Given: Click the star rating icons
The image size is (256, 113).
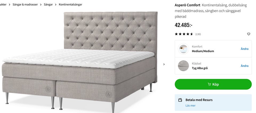Looking at the screenshot, I should (x=184, y=34).
